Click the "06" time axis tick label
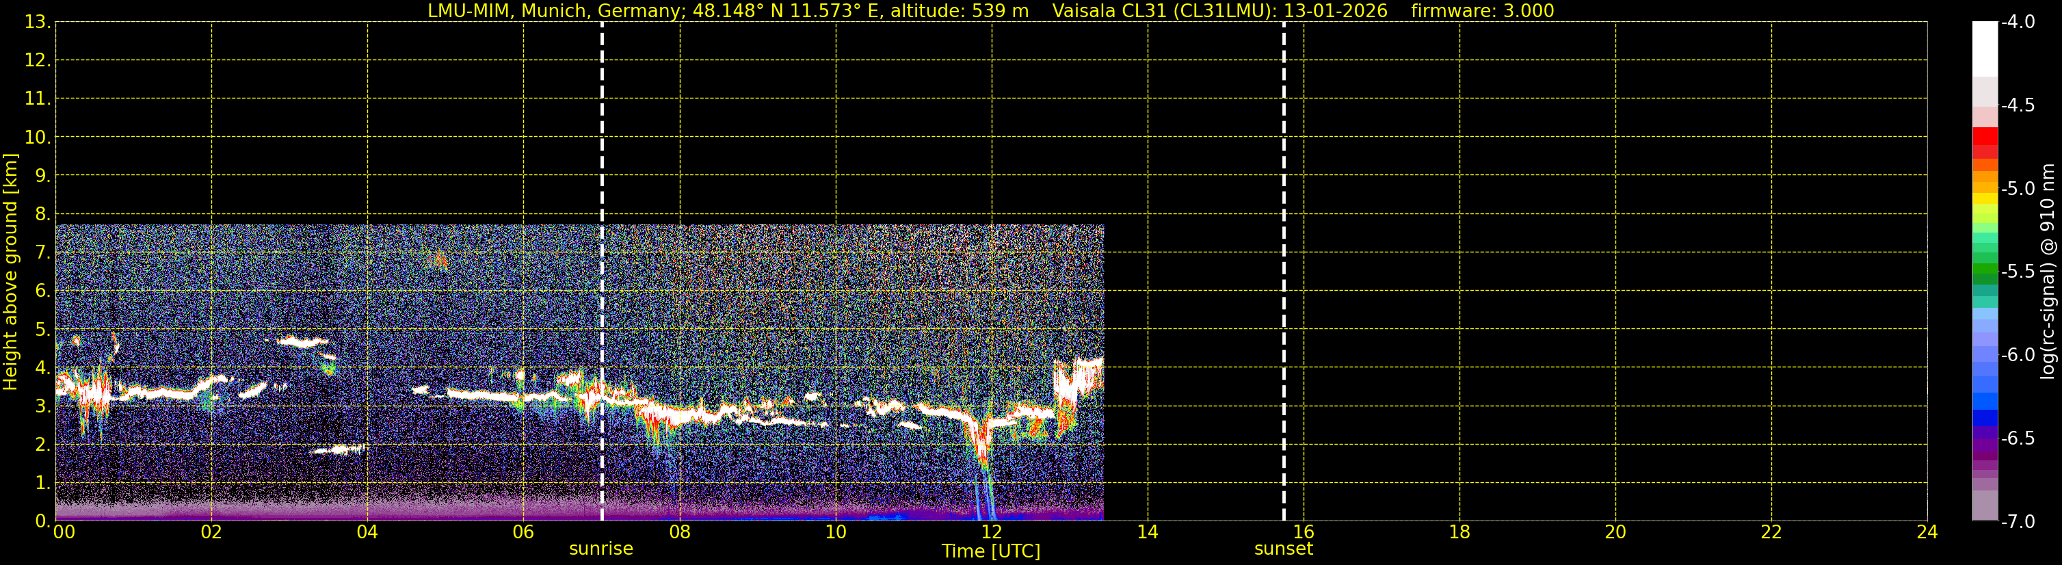This screenshot has width=2062, height=565. 523,532
